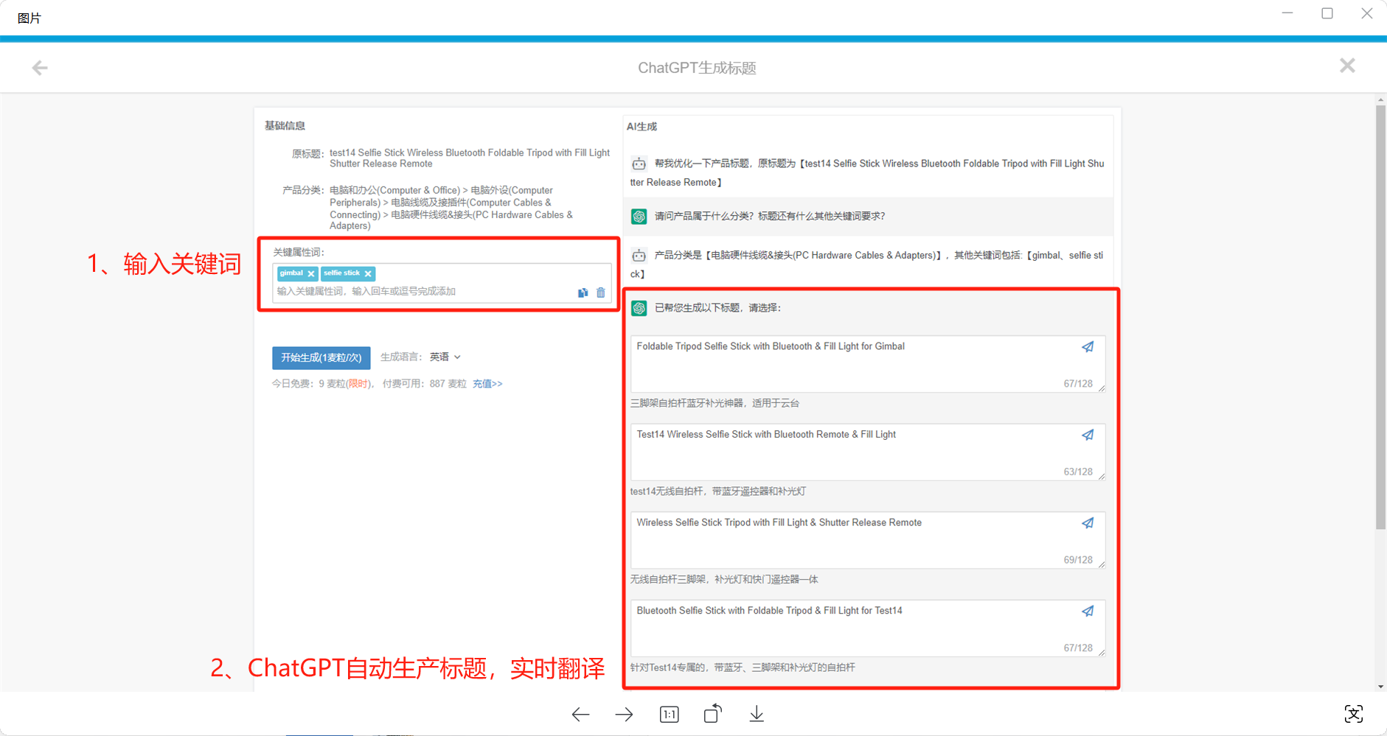This screenshot has height=736, width=1387.
Task: Maximize the image viewer window
Action: coord(1327,13)
